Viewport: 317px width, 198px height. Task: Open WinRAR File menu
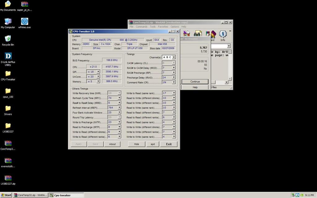click(131, 27)
